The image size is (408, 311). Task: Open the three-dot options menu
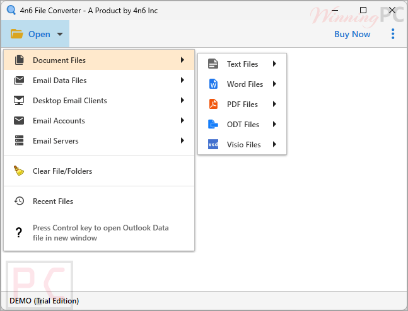393,34
